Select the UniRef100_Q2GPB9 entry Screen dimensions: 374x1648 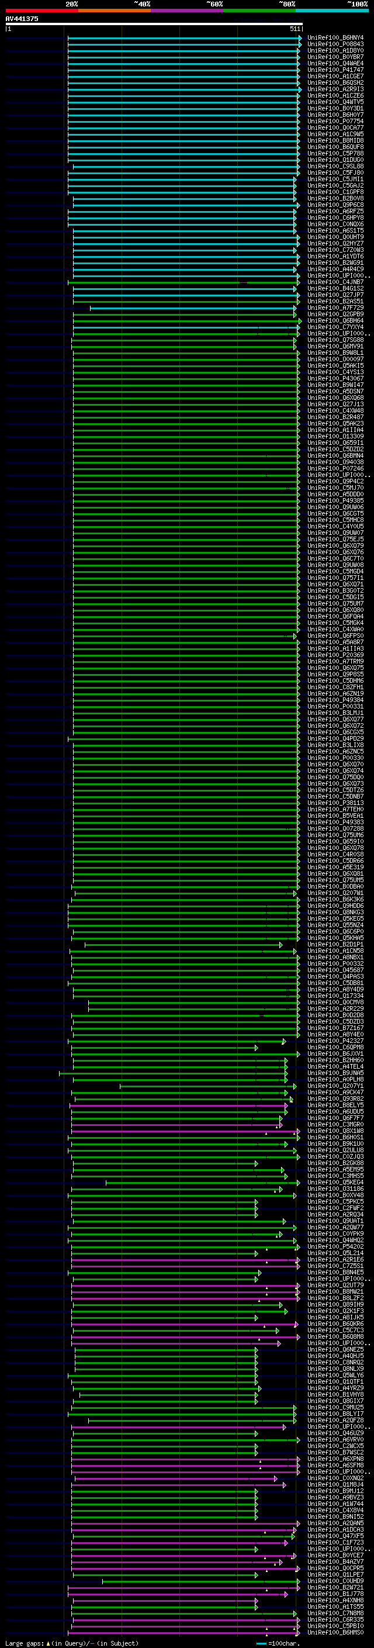pos(335,314)
